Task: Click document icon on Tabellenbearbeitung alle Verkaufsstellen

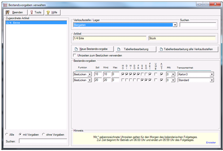Action: [161, 49]
